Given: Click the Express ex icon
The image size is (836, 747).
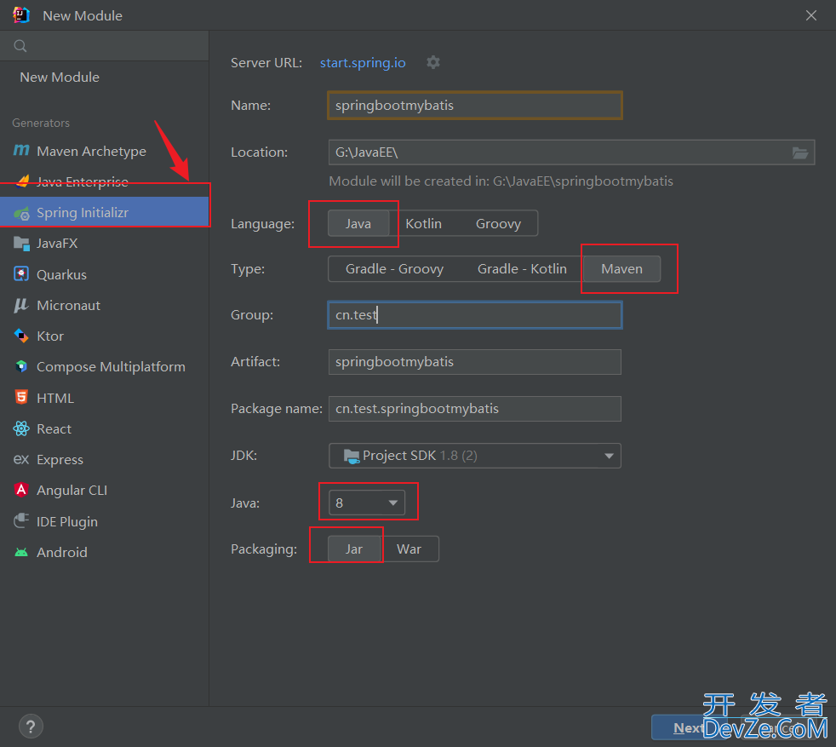Looking at the screenshot, I should click(x=21, y=459).
